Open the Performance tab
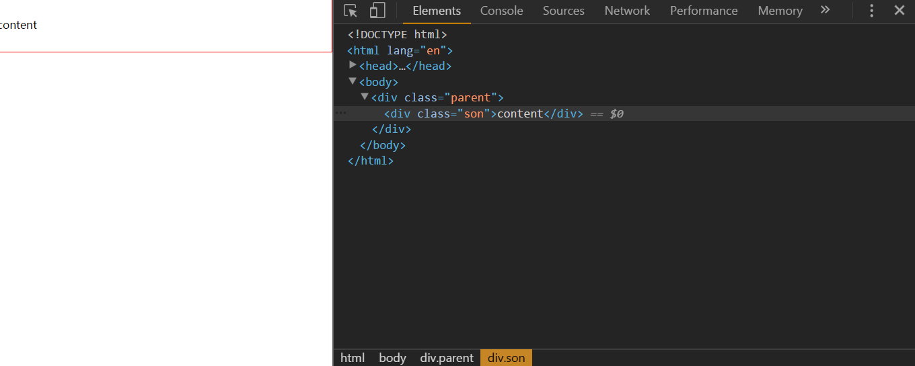Screen dimensions: 915x366 (704, 11)
